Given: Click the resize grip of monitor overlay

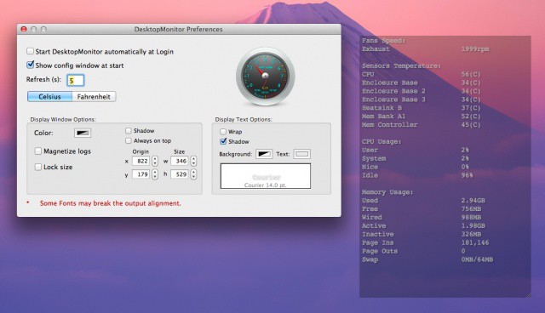Looking at the screenshot, I should (528, 295).
